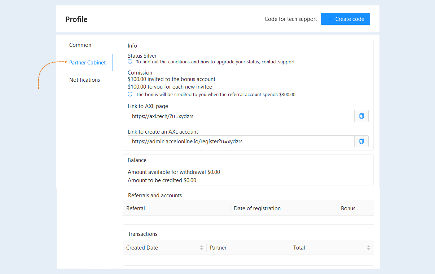Click the Status Silver text
Viewport: 435px width, 274px height.
coord(142,56)
